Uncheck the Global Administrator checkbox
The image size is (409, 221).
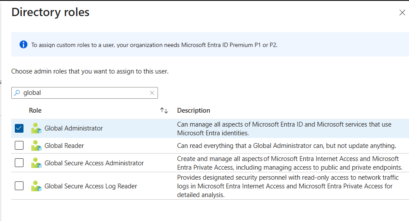coord(19,128)
